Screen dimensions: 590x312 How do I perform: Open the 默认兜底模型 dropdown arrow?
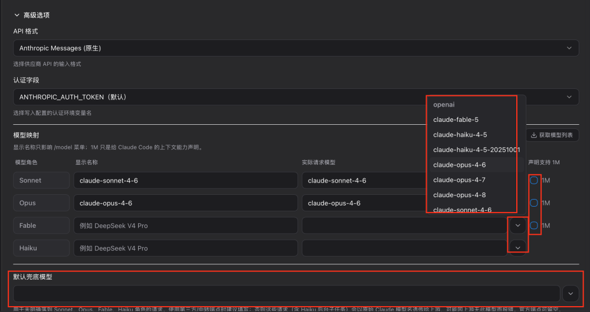pos(571,294)
